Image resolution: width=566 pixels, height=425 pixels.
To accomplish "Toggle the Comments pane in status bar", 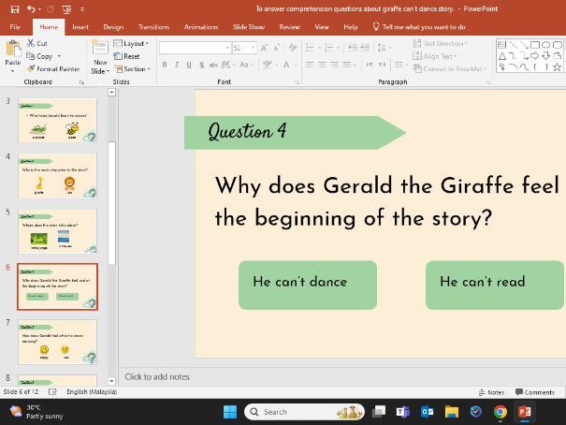I will click(533, 392).
